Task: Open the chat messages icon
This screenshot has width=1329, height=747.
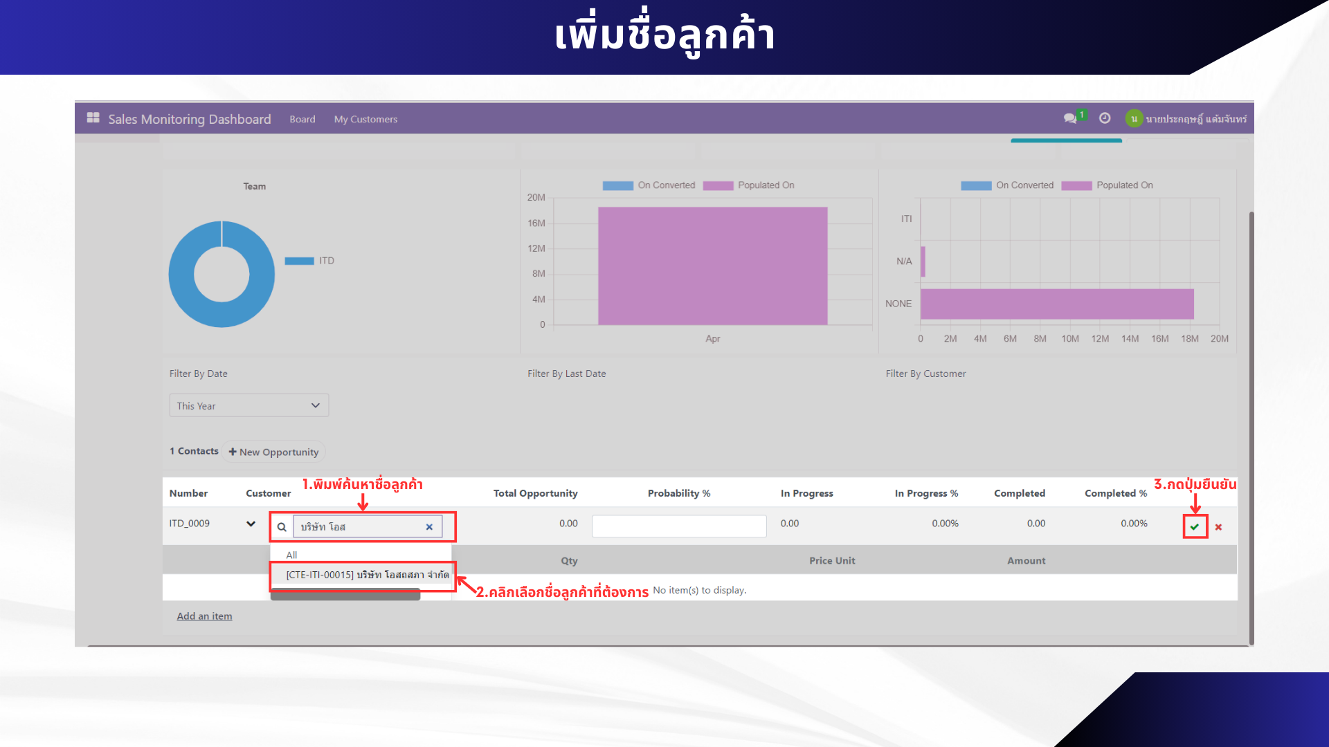Action: tap(1070, 118)
